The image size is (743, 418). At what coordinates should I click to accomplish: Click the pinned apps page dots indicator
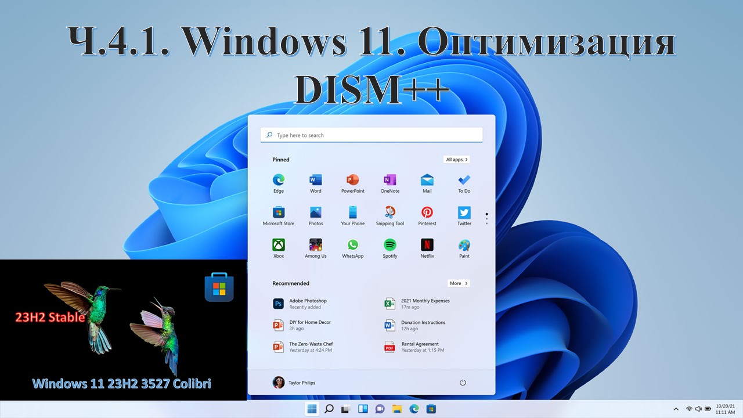coord(486,219)
